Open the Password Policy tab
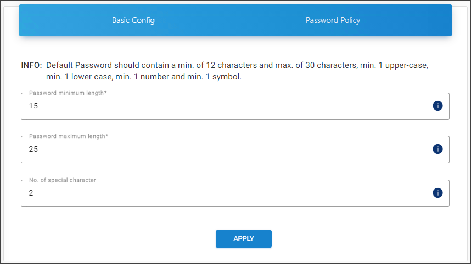The width and height of the screenshot is (471, 264). click(333, 20)
